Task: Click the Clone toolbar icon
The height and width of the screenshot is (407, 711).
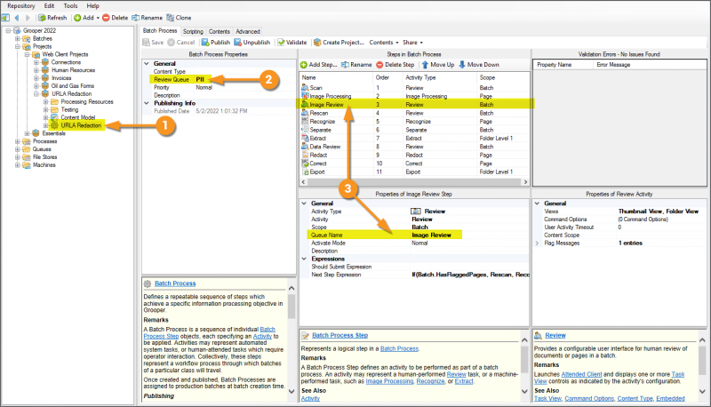Action: [x=169, y=18]
